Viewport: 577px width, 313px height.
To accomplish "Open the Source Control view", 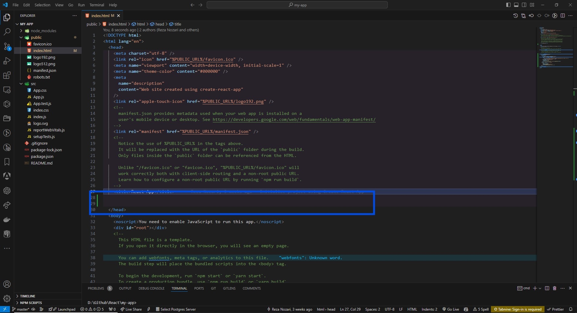I will tap(7, 46).
